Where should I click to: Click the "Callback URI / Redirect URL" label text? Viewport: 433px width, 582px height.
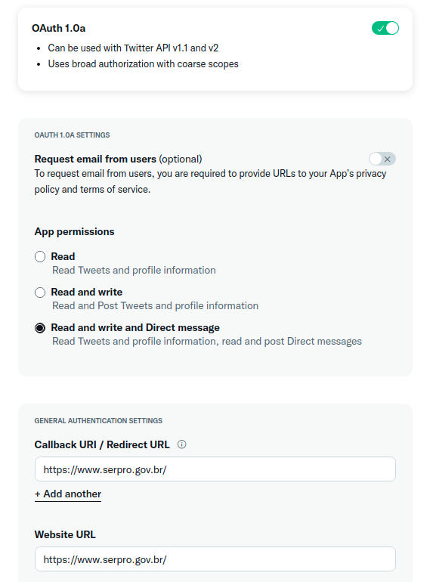click(x=102, y=444)
